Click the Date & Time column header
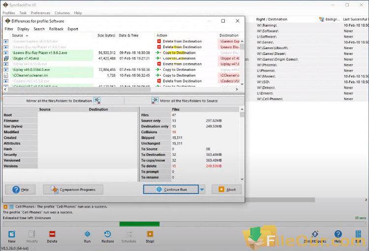Screen dimensions: 369x251 point(129,35)
